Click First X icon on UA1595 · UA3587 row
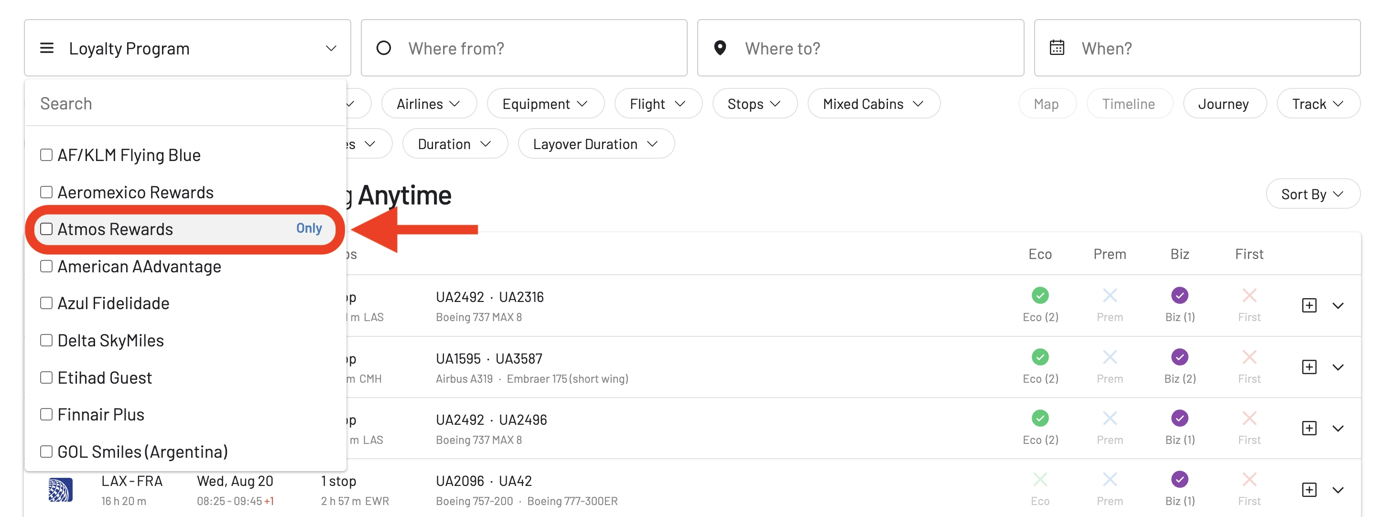 click(x=1249, y=357)
